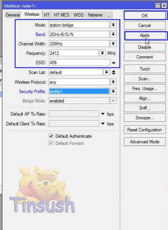Start the Sniff... tool
Viewport: 168px width, 230px height.
(145, 108)
